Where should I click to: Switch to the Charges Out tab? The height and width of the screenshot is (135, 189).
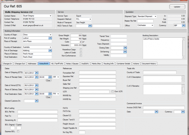[x=20, y=64]
